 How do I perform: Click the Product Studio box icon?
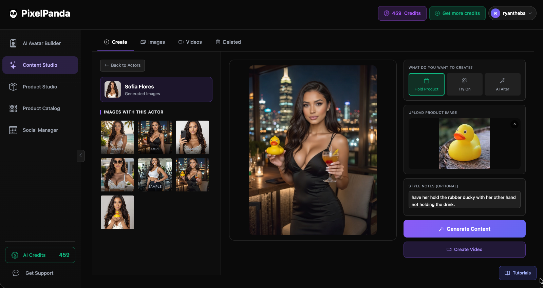[x=13, y=87]
